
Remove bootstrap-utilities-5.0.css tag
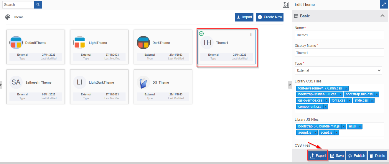[x=340, y=94]
